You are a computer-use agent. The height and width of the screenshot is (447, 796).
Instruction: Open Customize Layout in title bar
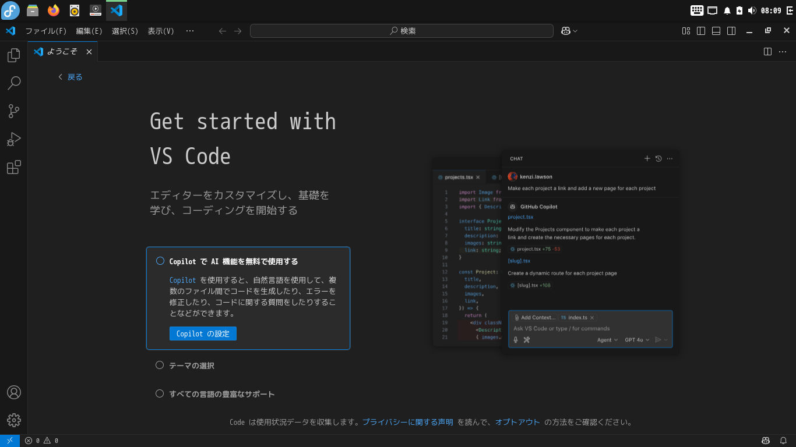(686, 31)
